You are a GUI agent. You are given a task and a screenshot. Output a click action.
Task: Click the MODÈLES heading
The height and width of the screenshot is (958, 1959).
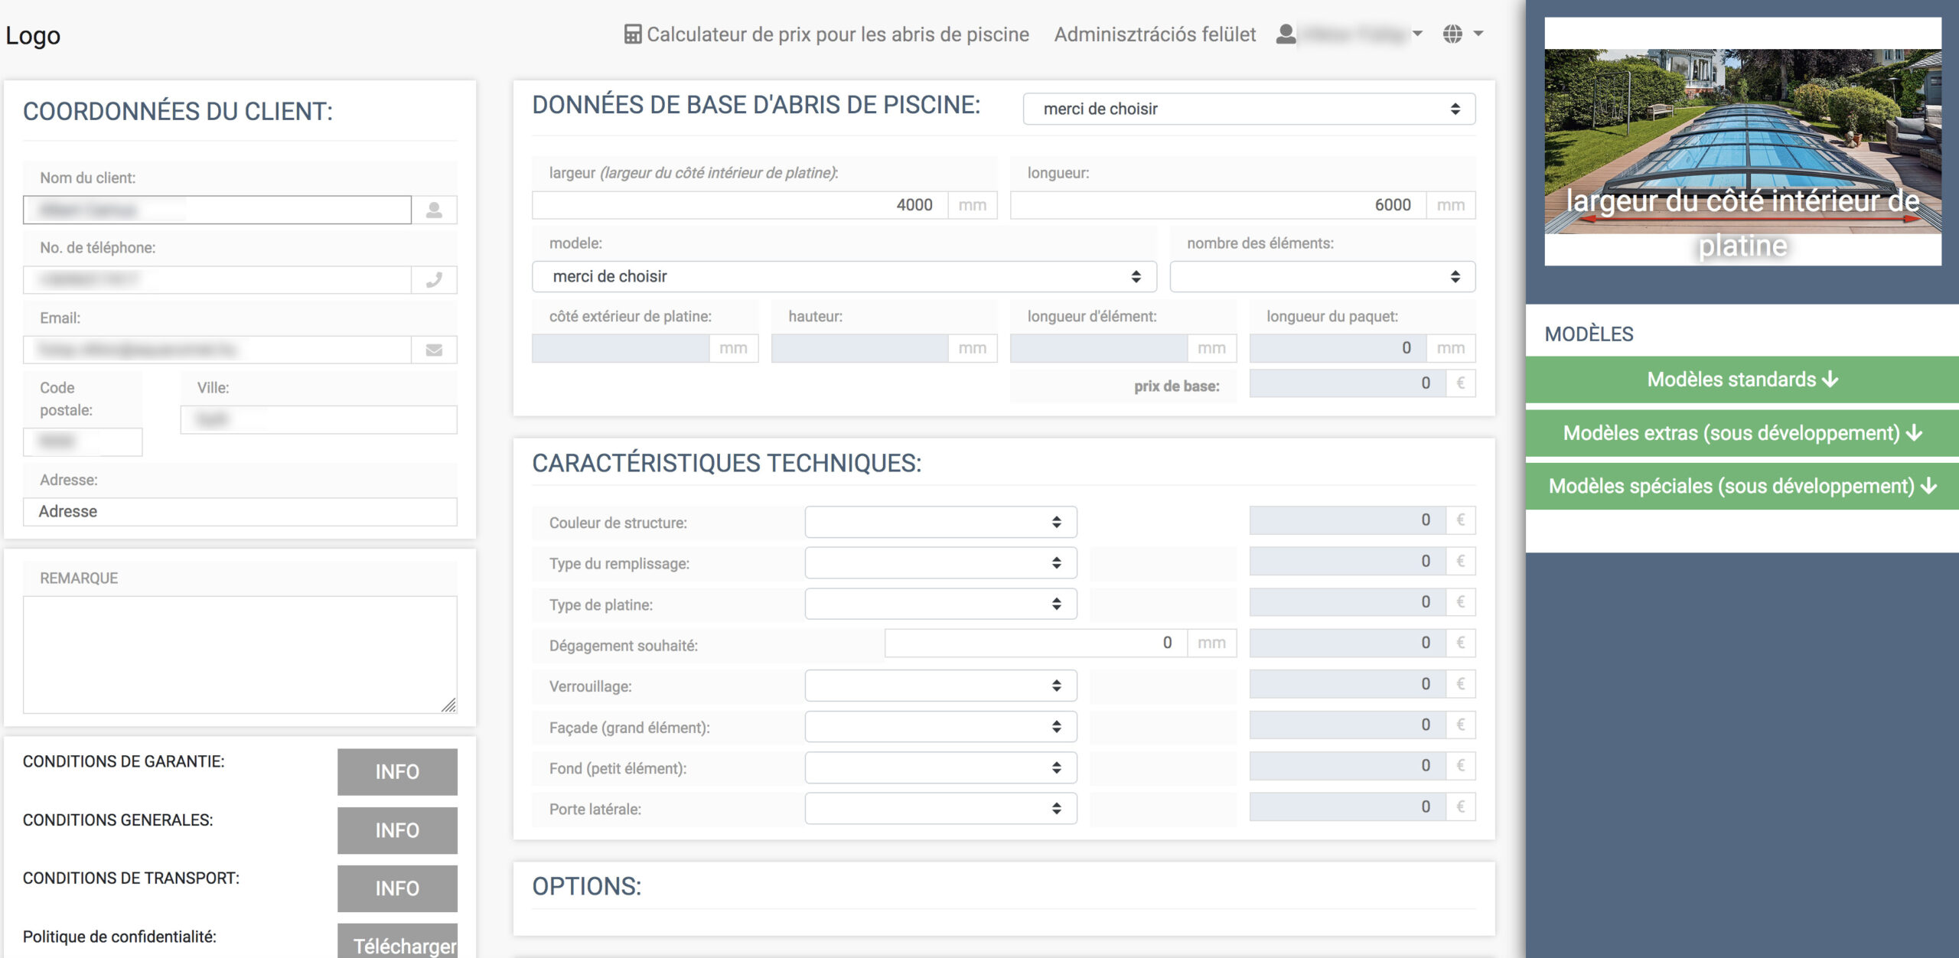1589,334
